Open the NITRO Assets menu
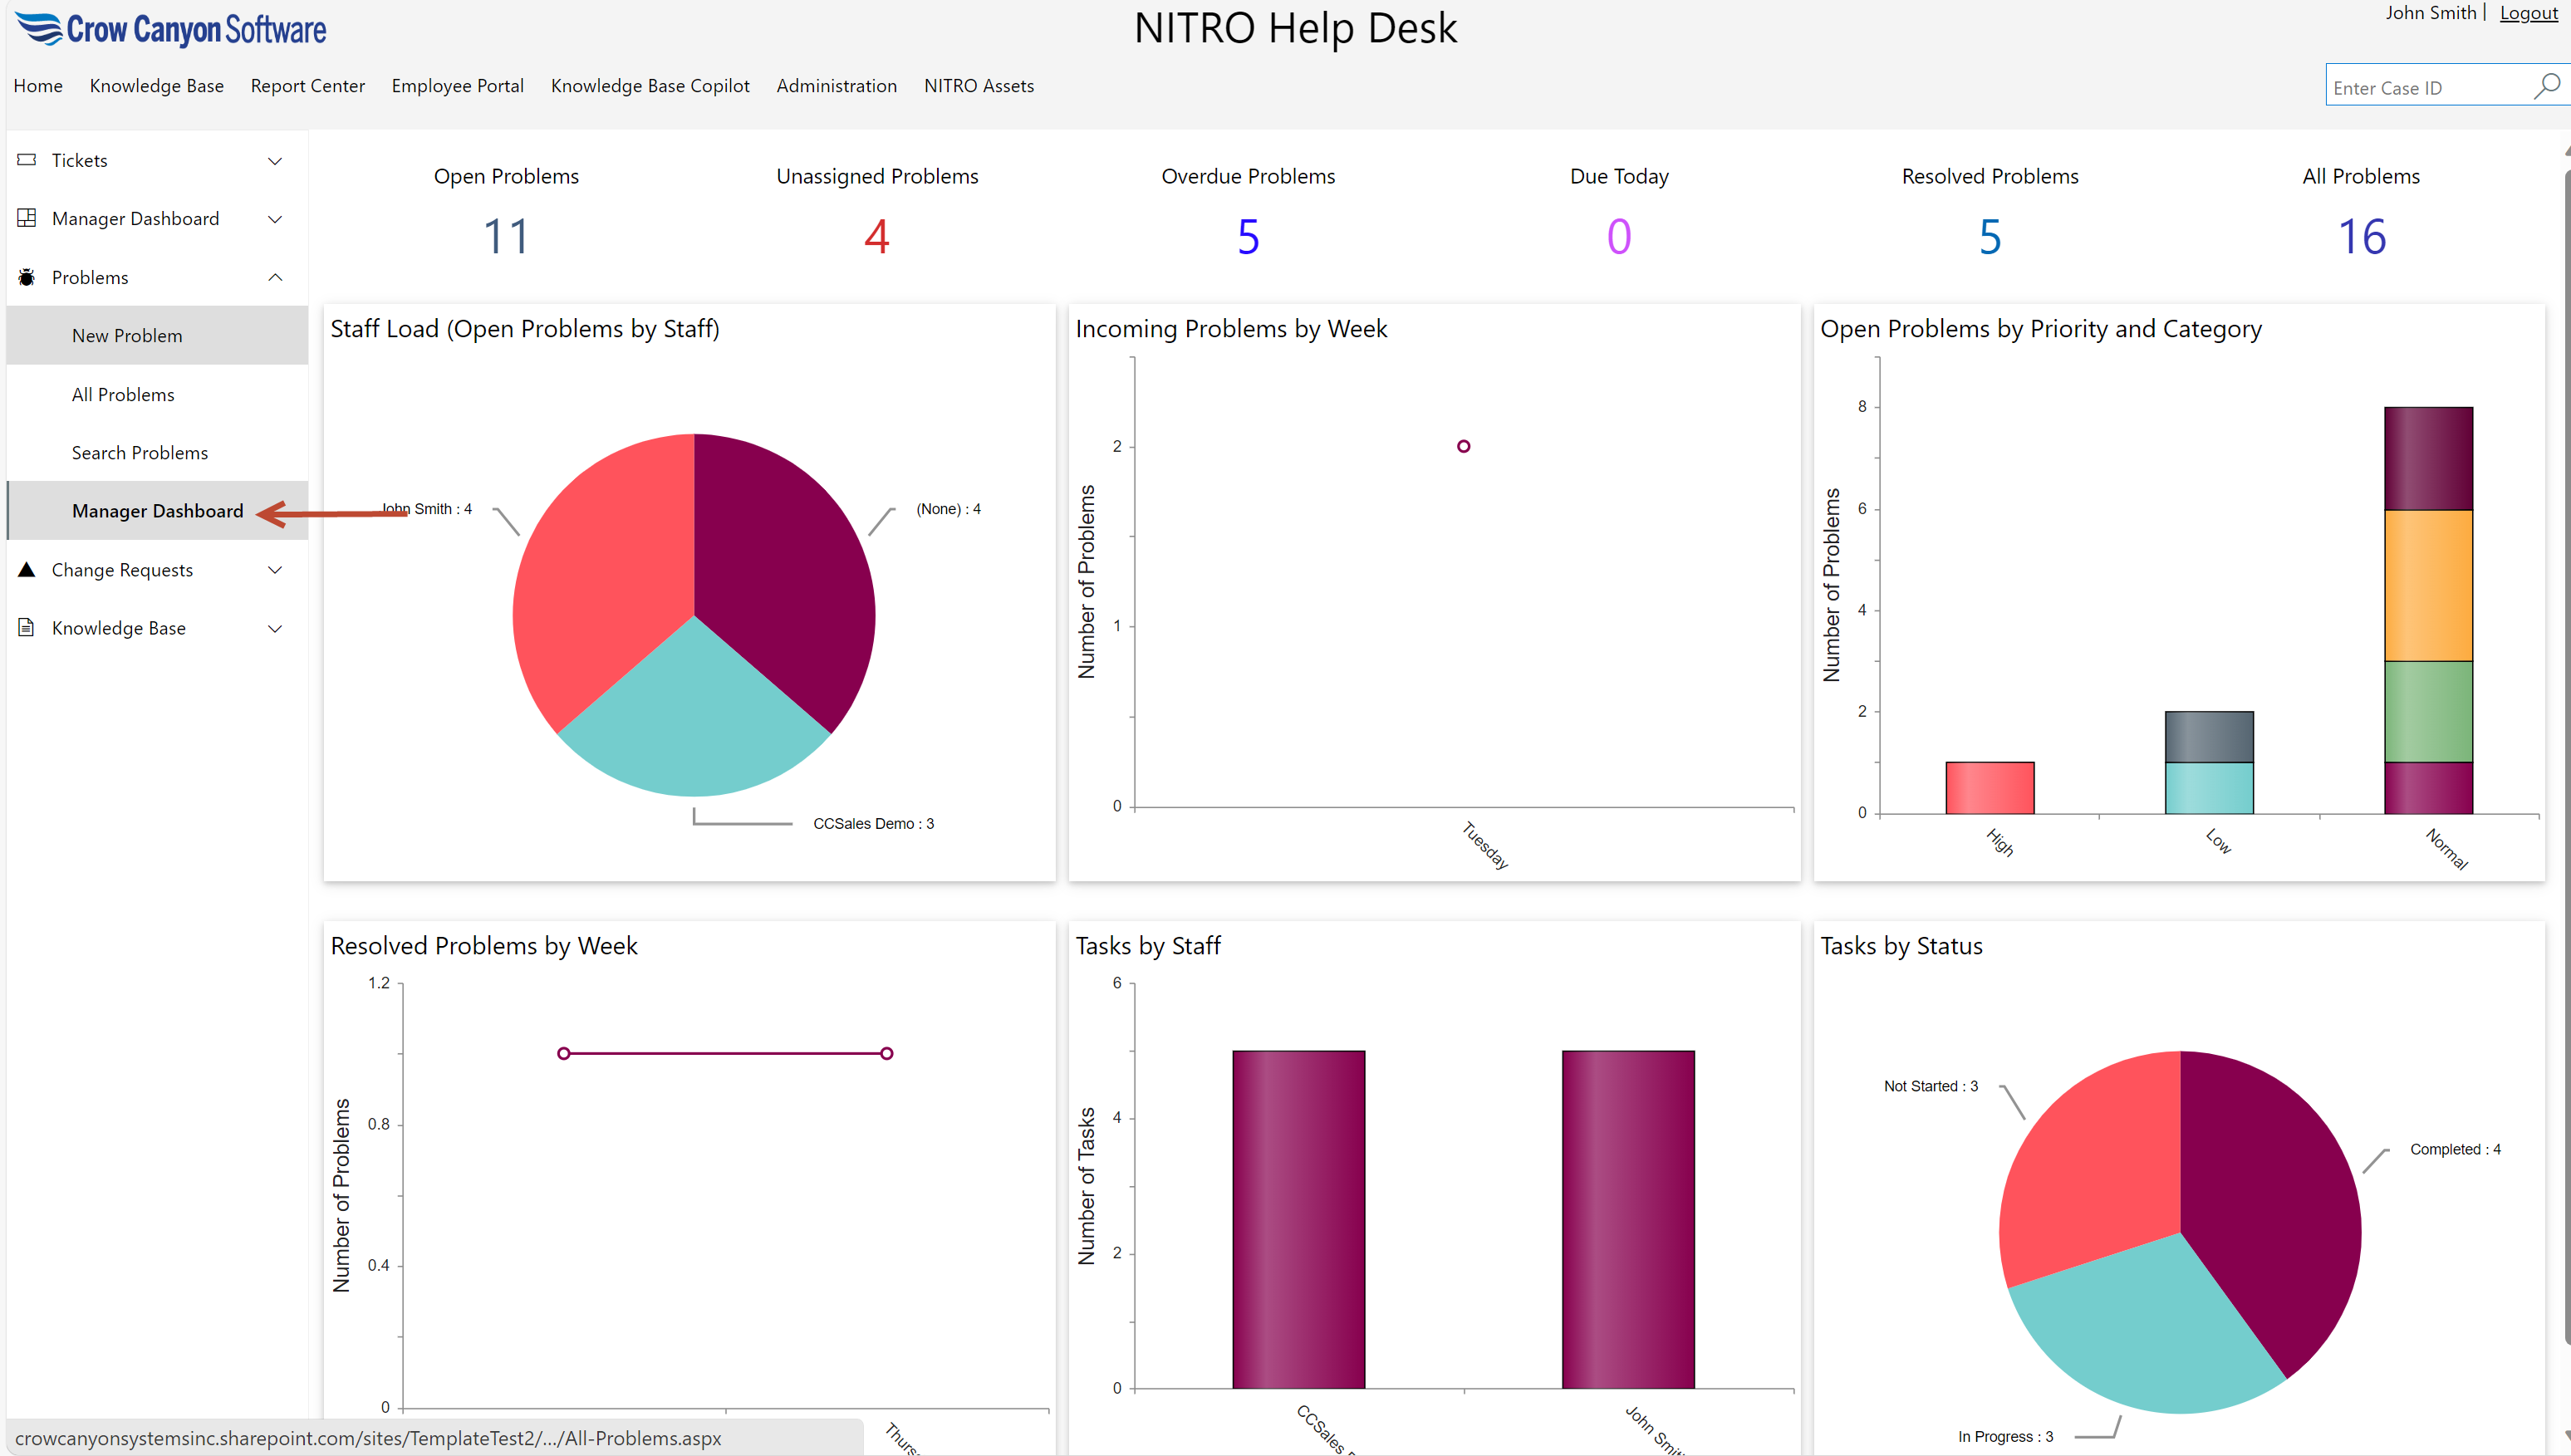The image size is (2571, 1456). pyautogui.click(x=978, y=86)
